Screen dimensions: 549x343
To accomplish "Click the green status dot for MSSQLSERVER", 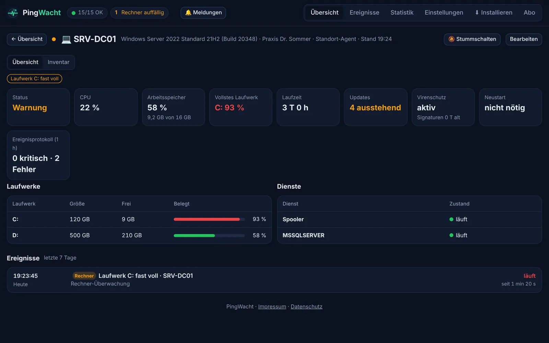I will 451,235.
